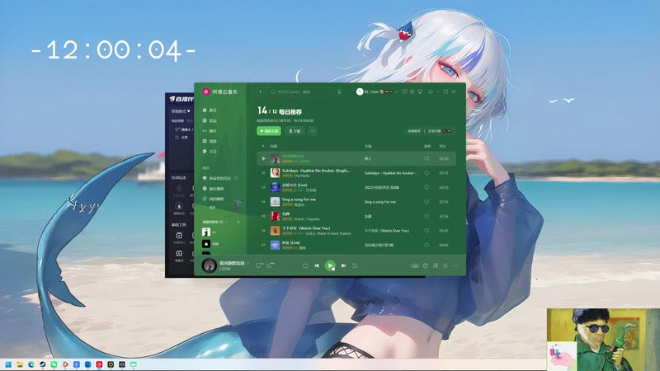Play the first highlighted song row
The image size is (660, 371).
356,158
